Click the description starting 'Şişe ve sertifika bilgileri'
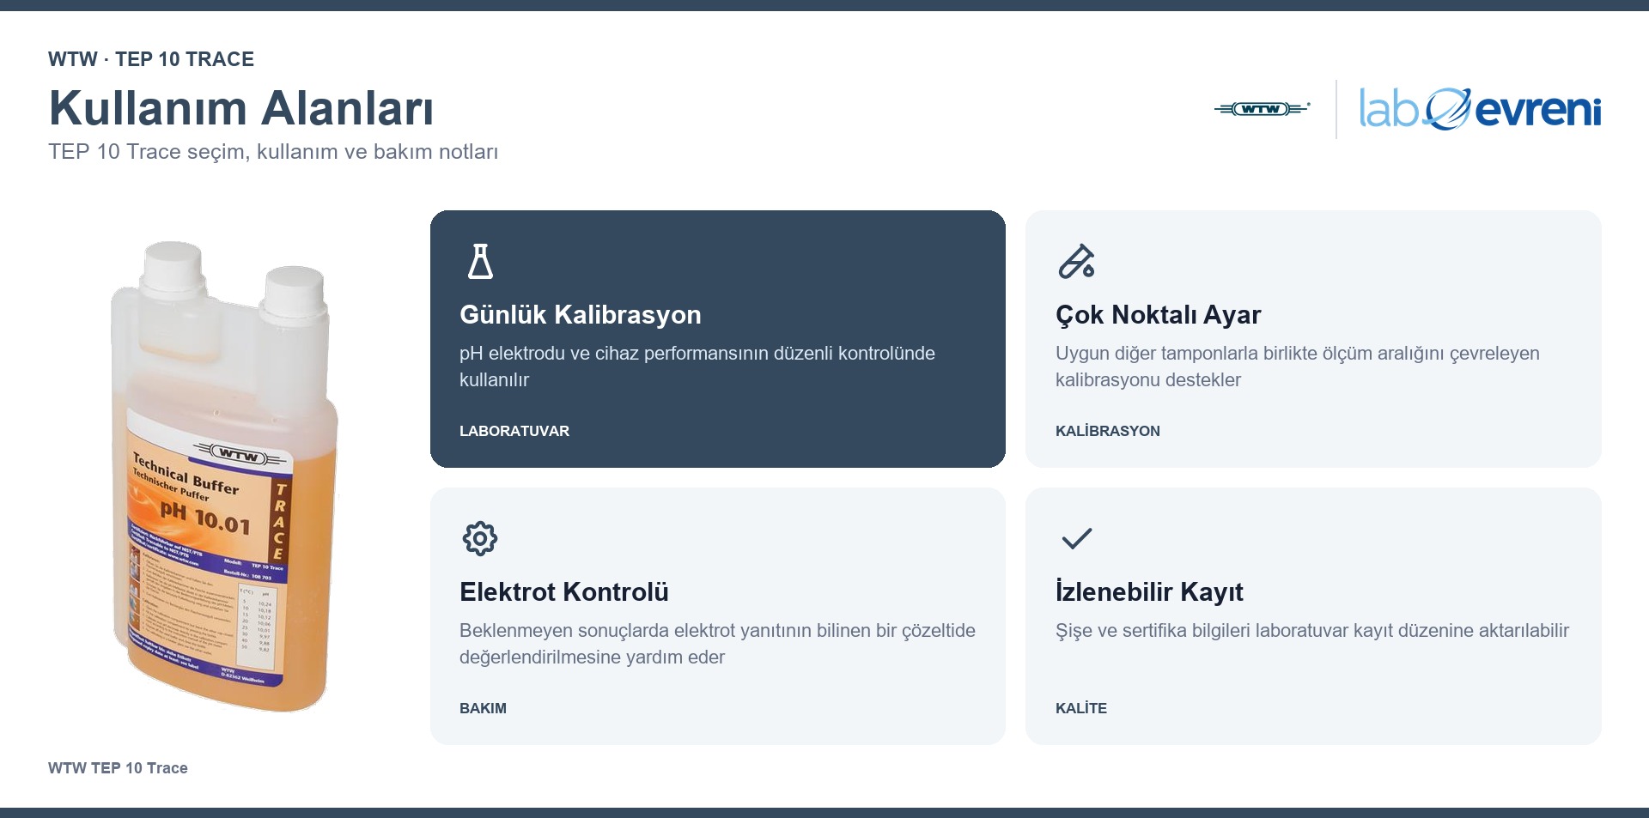Image resolution: width=1649 pixels, height=818 pixels. 1312,631
